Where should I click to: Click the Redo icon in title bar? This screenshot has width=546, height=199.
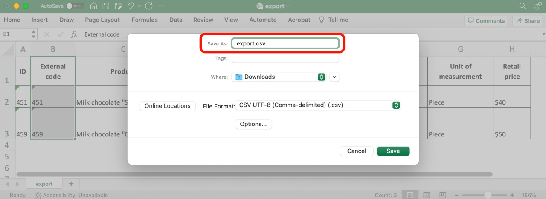click(x=148, y=6)
